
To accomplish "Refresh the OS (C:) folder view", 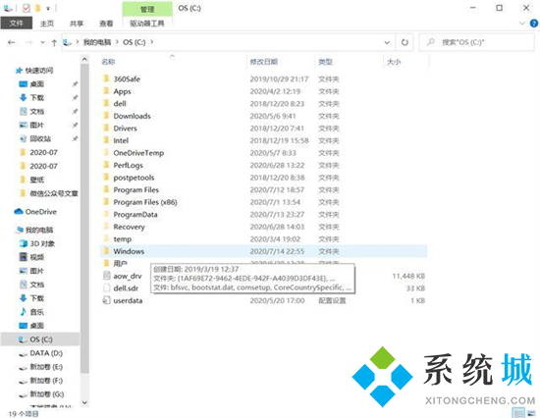I will point(405,42).
